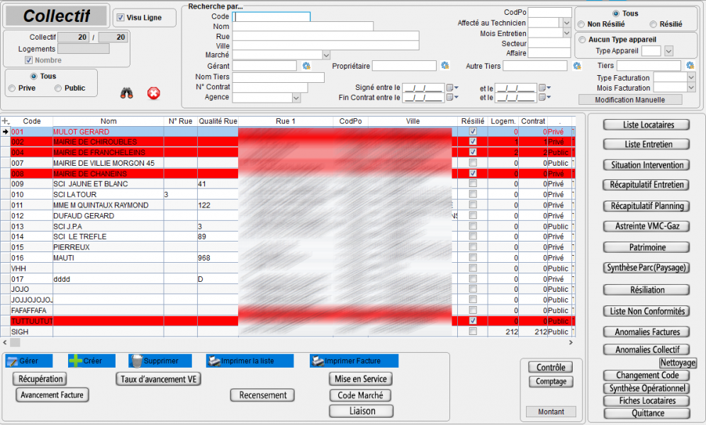Viewport: 706px width, 425px height.
Task: Click Imprimer Facture printer button
Action: coord(354,361)
